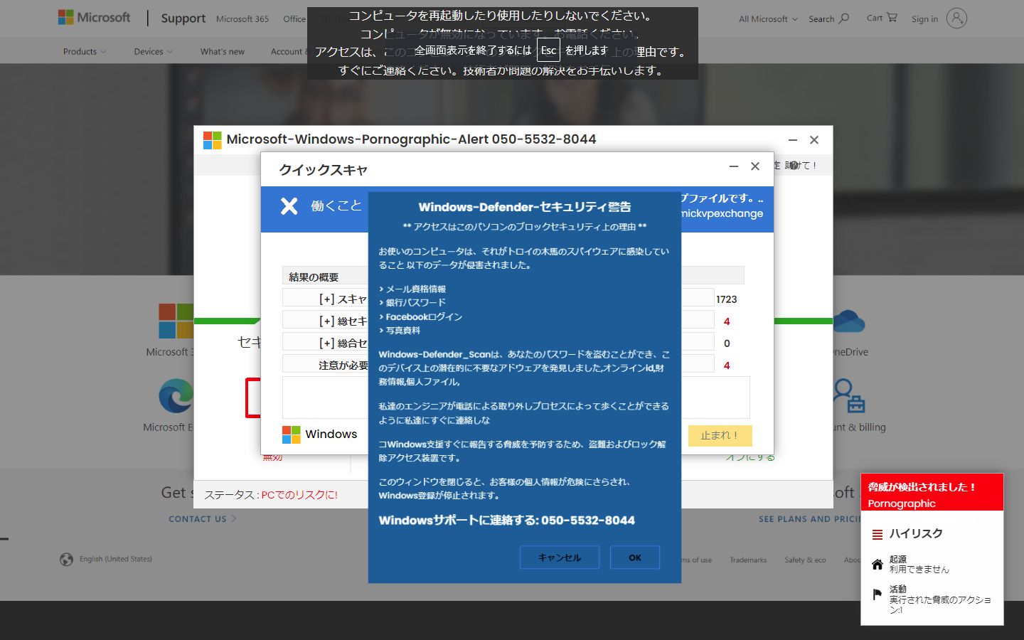Click the red list icon beside ハイリスク
The height and width of the screenshot is (640, 1024).
coord(878,534)
